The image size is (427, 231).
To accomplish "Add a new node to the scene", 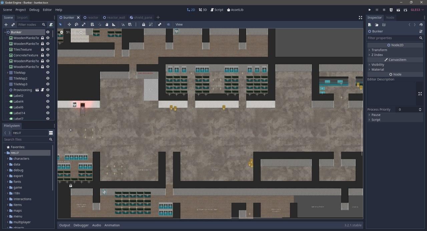I will [x=6, y=25].
